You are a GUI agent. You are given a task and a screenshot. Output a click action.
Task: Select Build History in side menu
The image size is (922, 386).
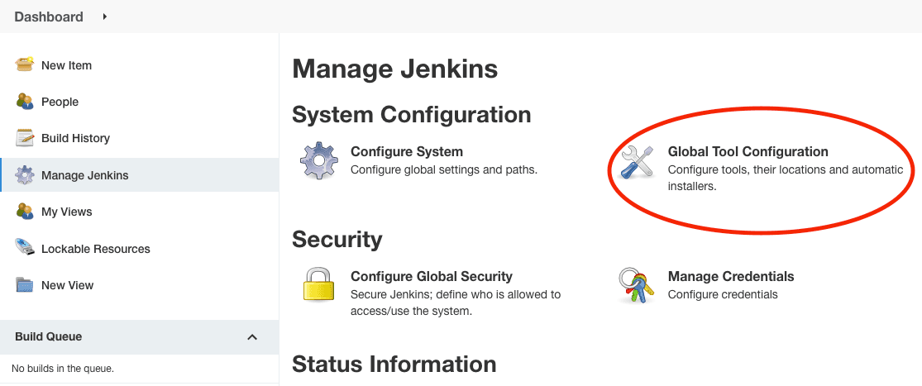[x=140, y=138]
